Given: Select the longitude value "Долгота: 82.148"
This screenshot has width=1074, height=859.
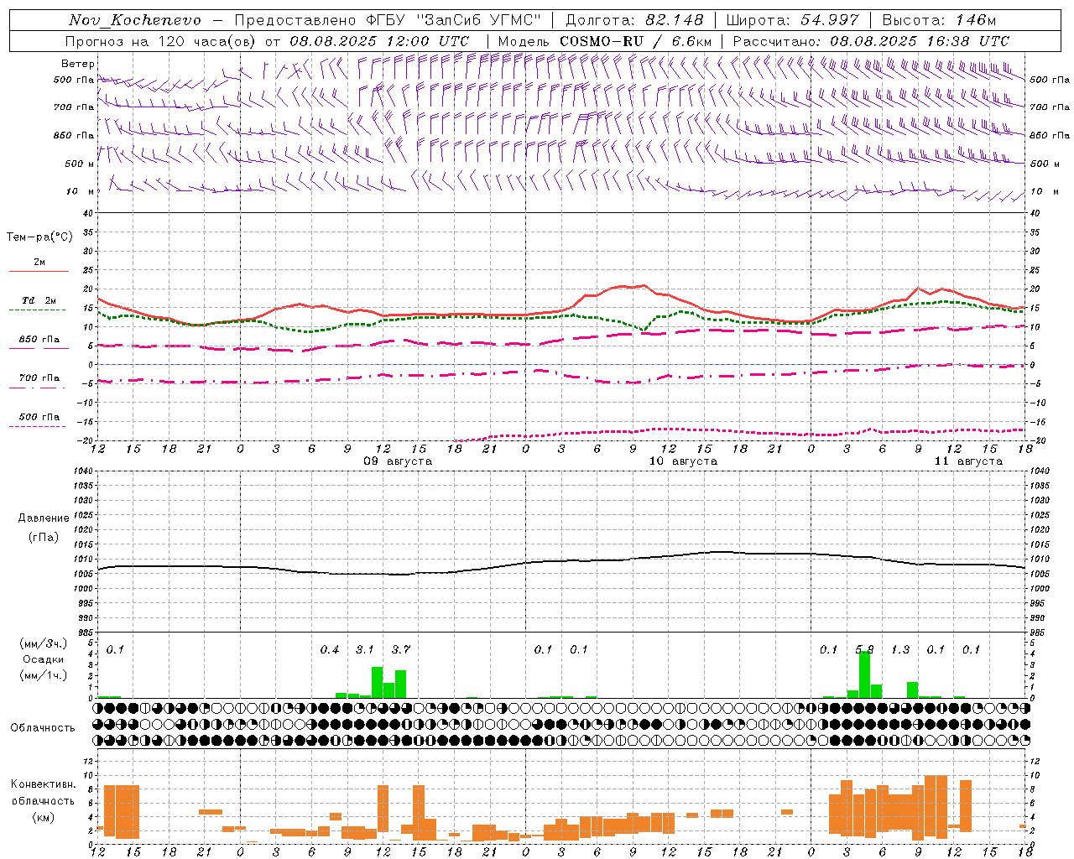Looking at the screenshot, I should (634, 20).
